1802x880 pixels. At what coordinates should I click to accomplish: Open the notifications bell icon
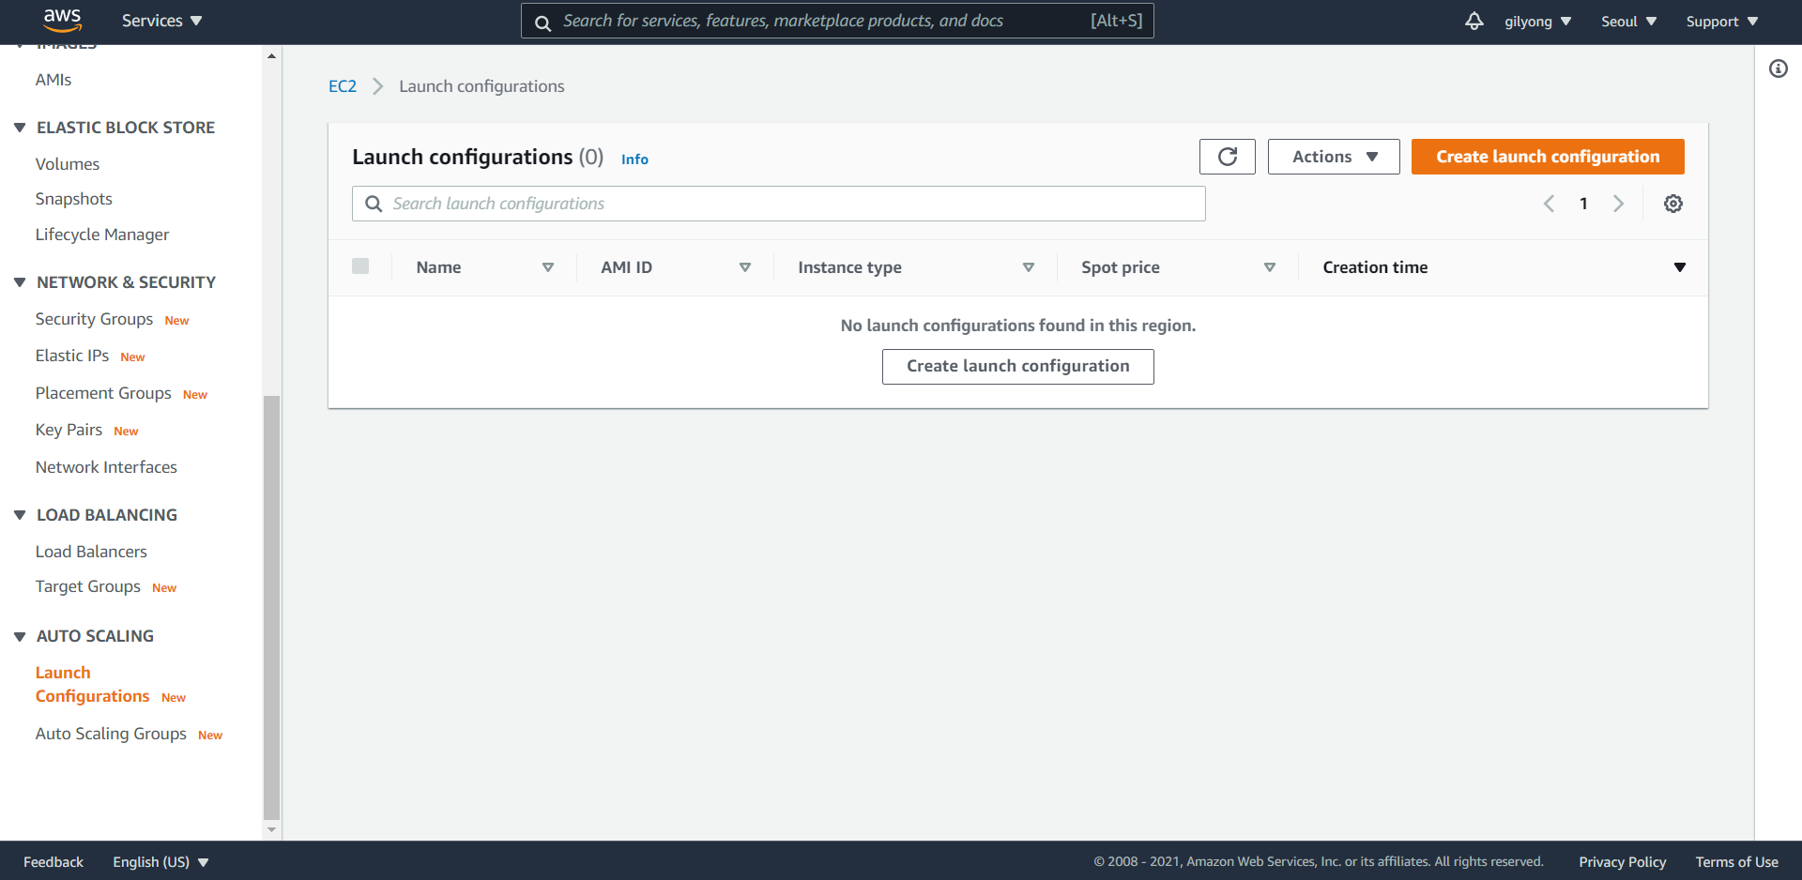(x=1474, y=21)
